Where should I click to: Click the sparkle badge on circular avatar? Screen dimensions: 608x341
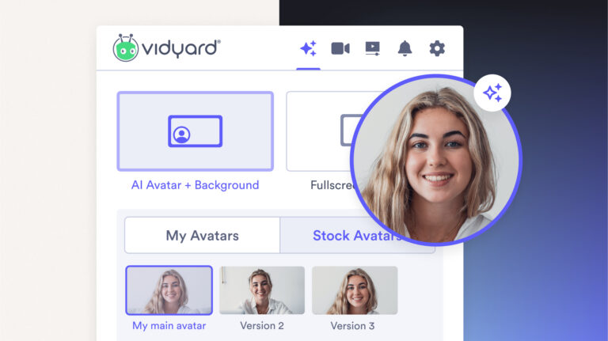[492, 94]
